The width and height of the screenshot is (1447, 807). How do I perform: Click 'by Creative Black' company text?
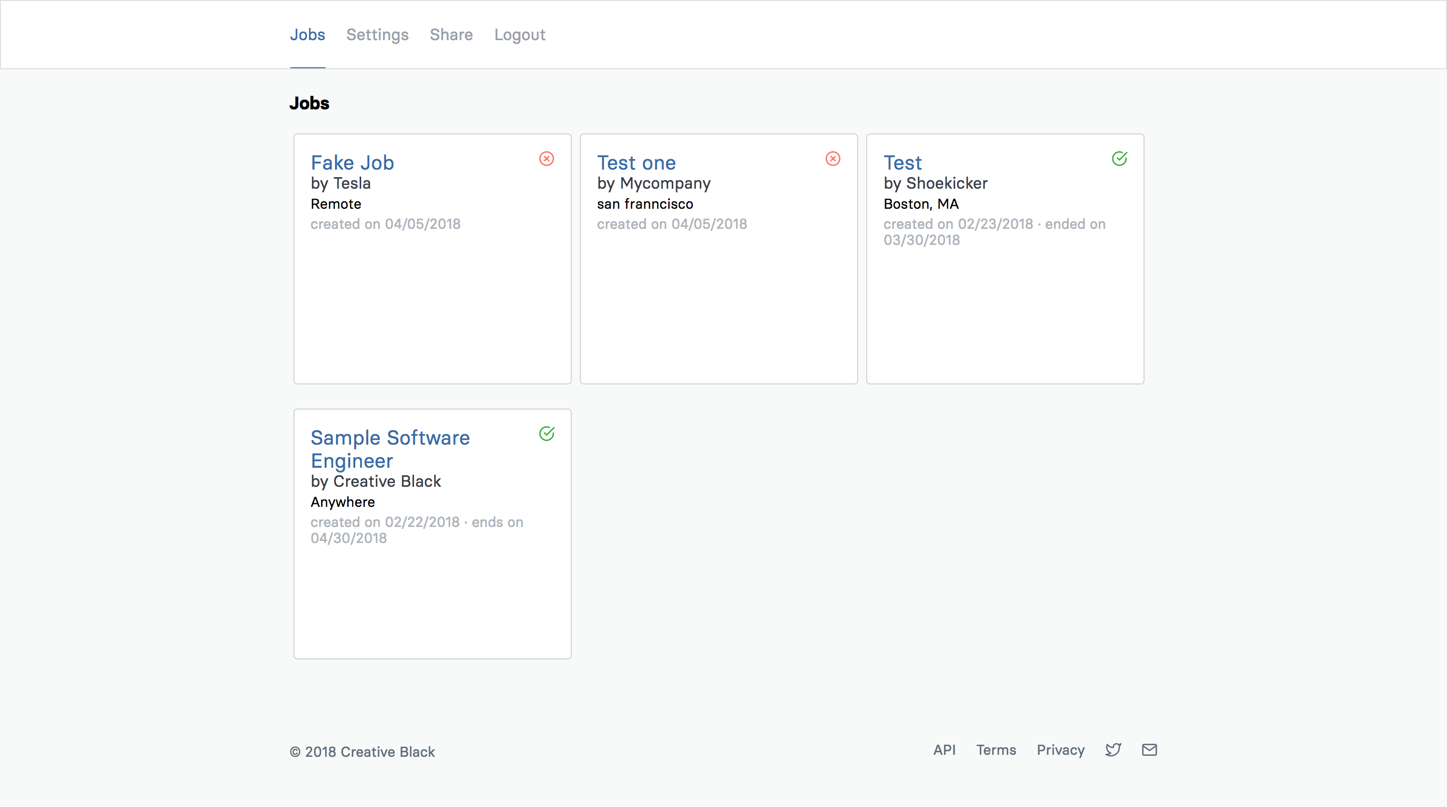pyautogui.click(x=376, y=481)
